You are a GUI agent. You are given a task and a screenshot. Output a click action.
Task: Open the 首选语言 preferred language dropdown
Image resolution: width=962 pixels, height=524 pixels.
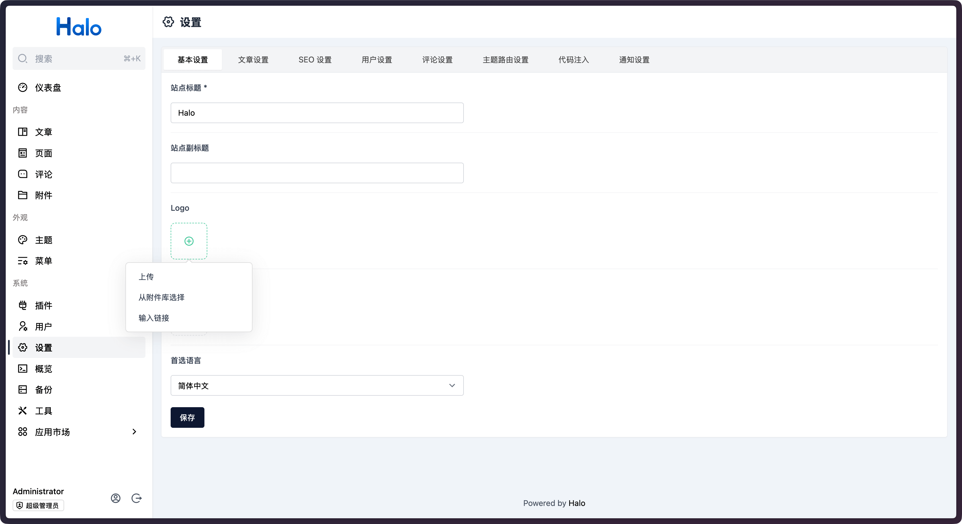point(317,385)
